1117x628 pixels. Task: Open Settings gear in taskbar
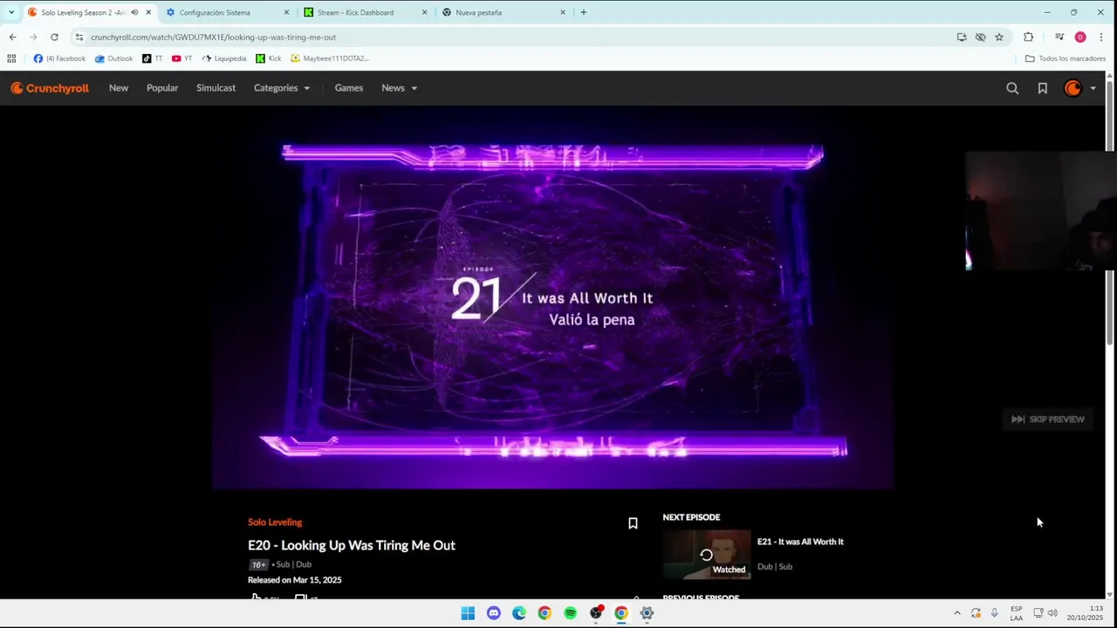[x=647, y=613]
